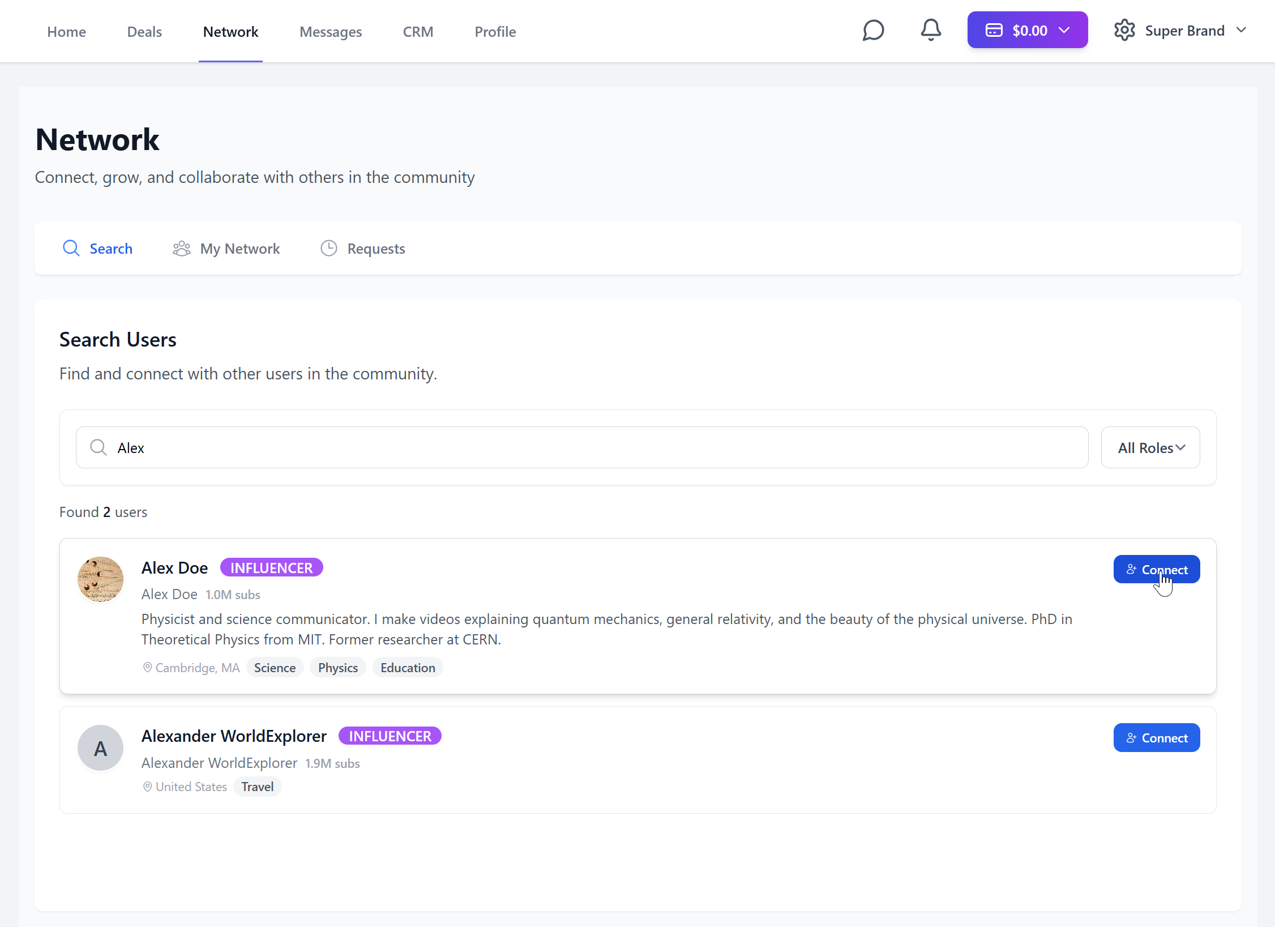Open Alex Doe's profile avatar

(x=100, y=579)
